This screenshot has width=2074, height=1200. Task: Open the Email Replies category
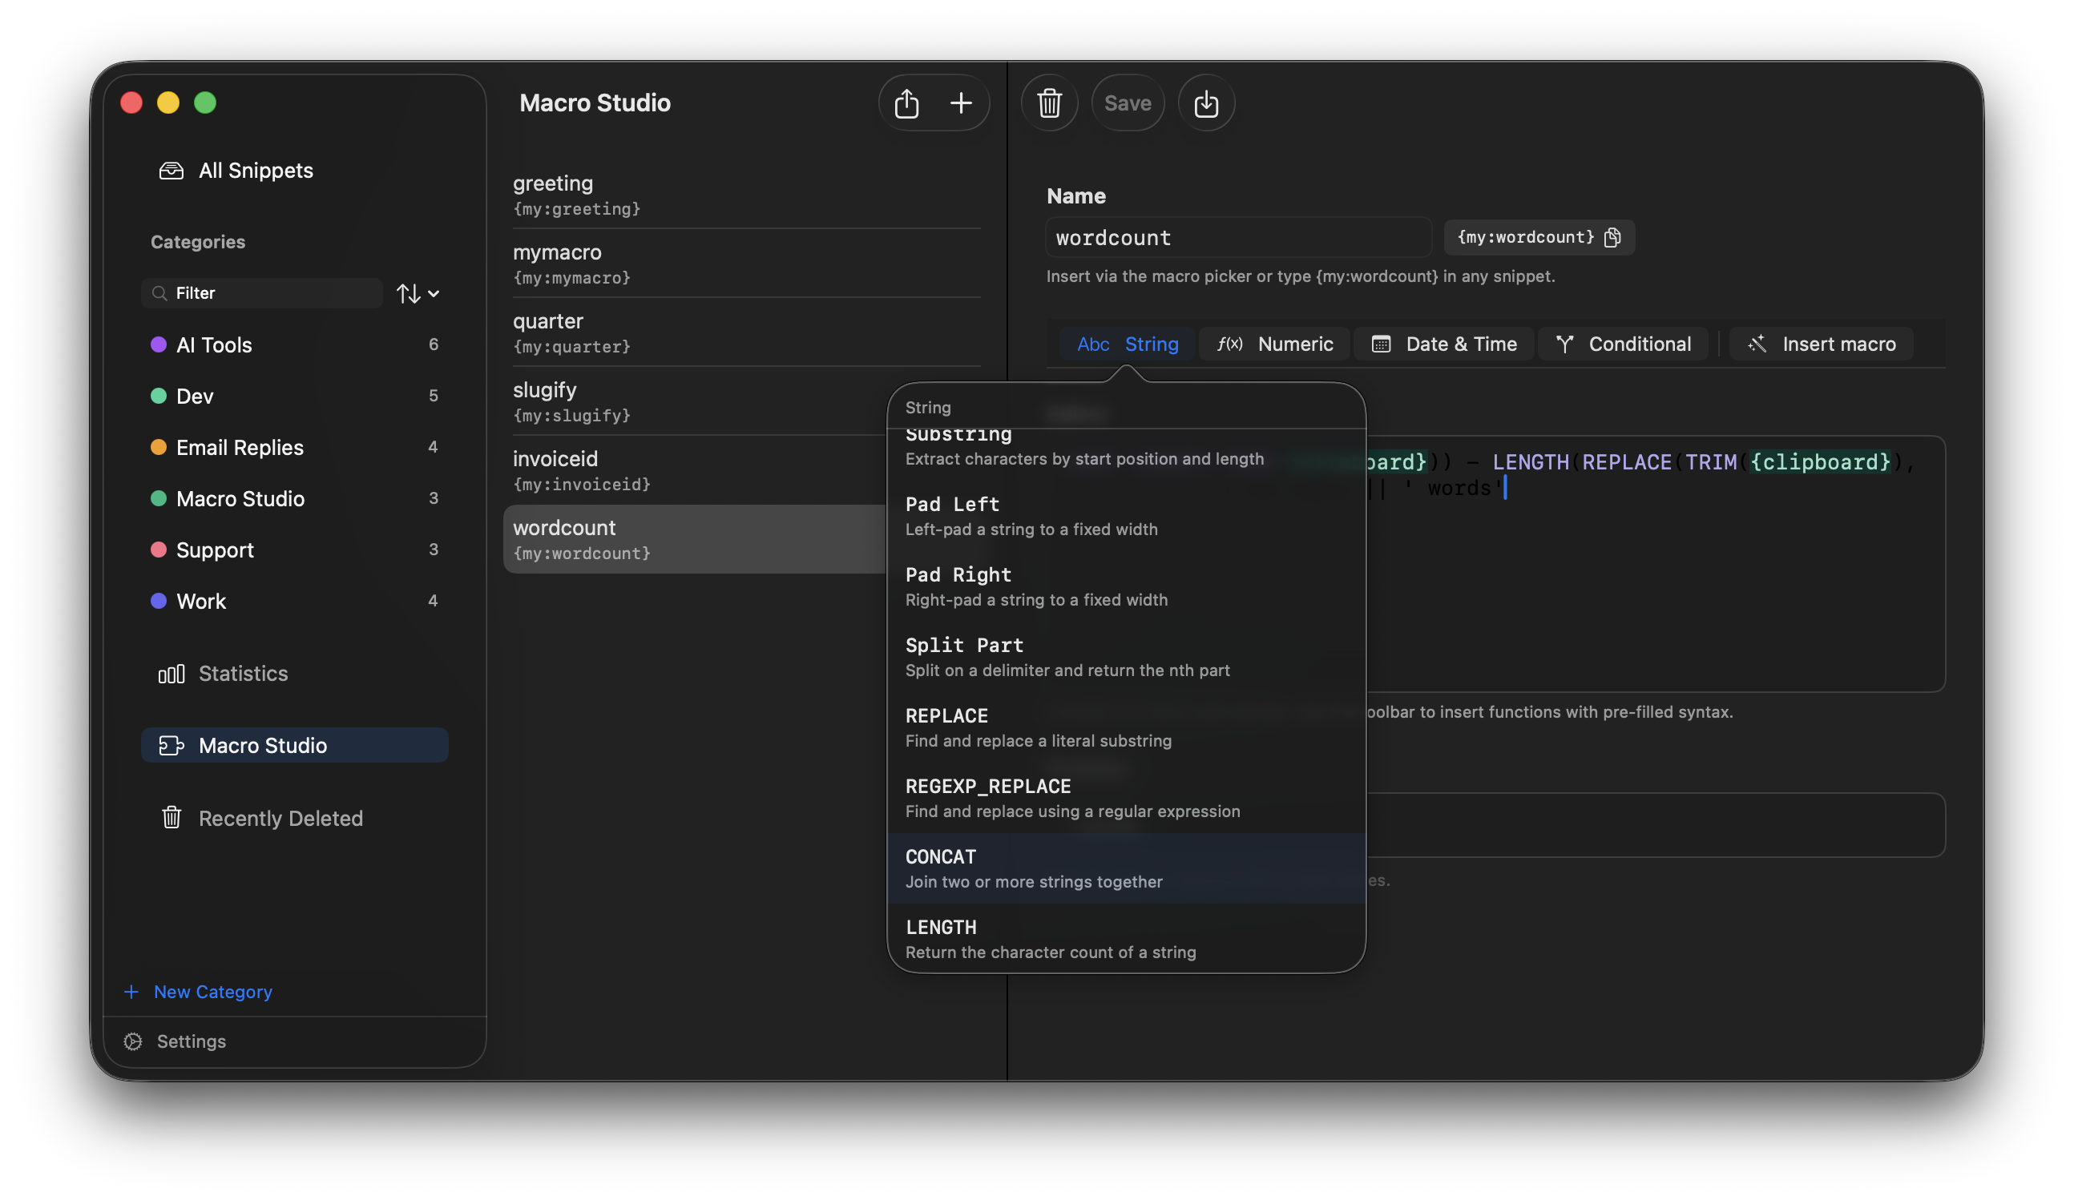pos(295,447)
